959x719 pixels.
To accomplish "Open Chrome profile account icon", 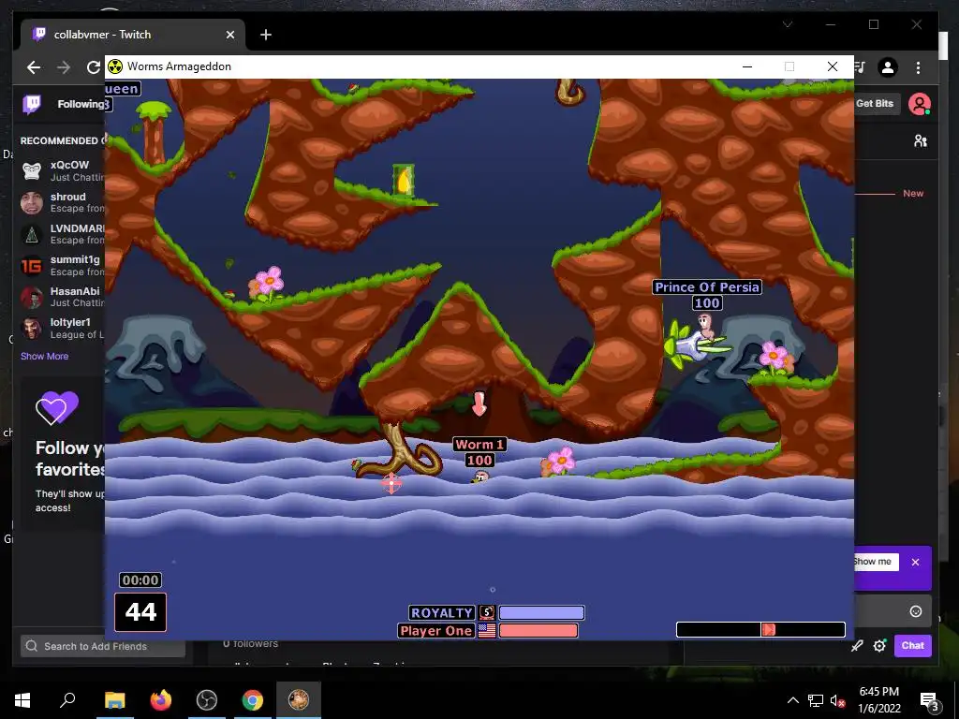I will click(888, 67).
